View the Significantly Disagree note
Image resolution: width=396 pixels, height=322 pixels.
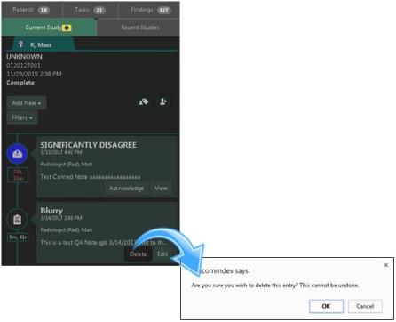click(x=161, y=189)
